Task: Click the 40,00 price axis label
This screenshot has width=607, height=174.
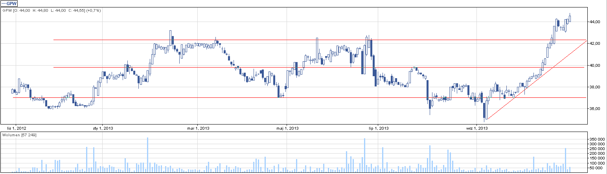Action: (x=594, y=65)
